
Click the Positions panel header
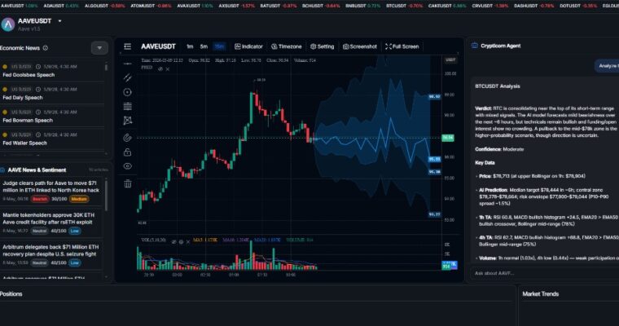coord(11,294)
